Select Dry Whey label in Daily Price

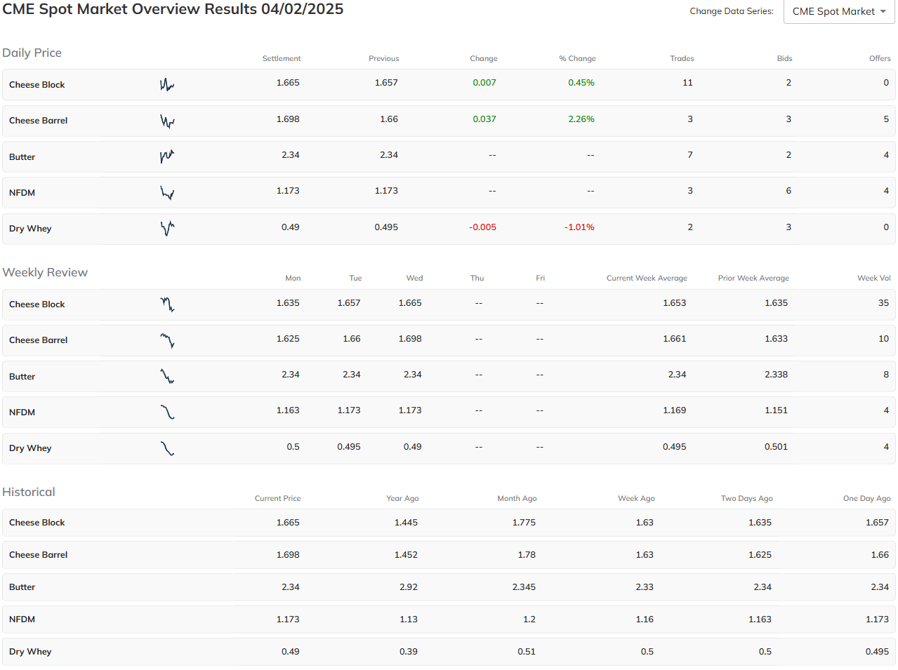point(30,229)
